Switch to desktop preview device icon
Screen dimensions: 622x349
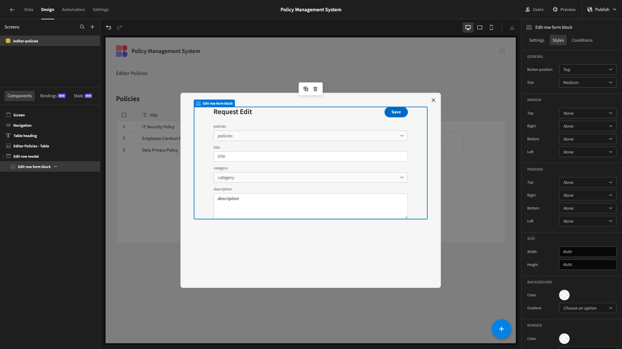[x=468, y=27]
